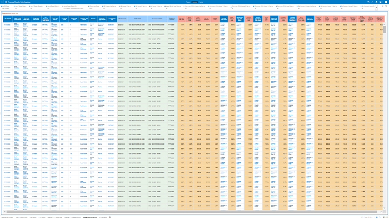This screenshot has width=389, height=219.
Task: Open the Export/Share icon in the header
Action: pos(376,2)
